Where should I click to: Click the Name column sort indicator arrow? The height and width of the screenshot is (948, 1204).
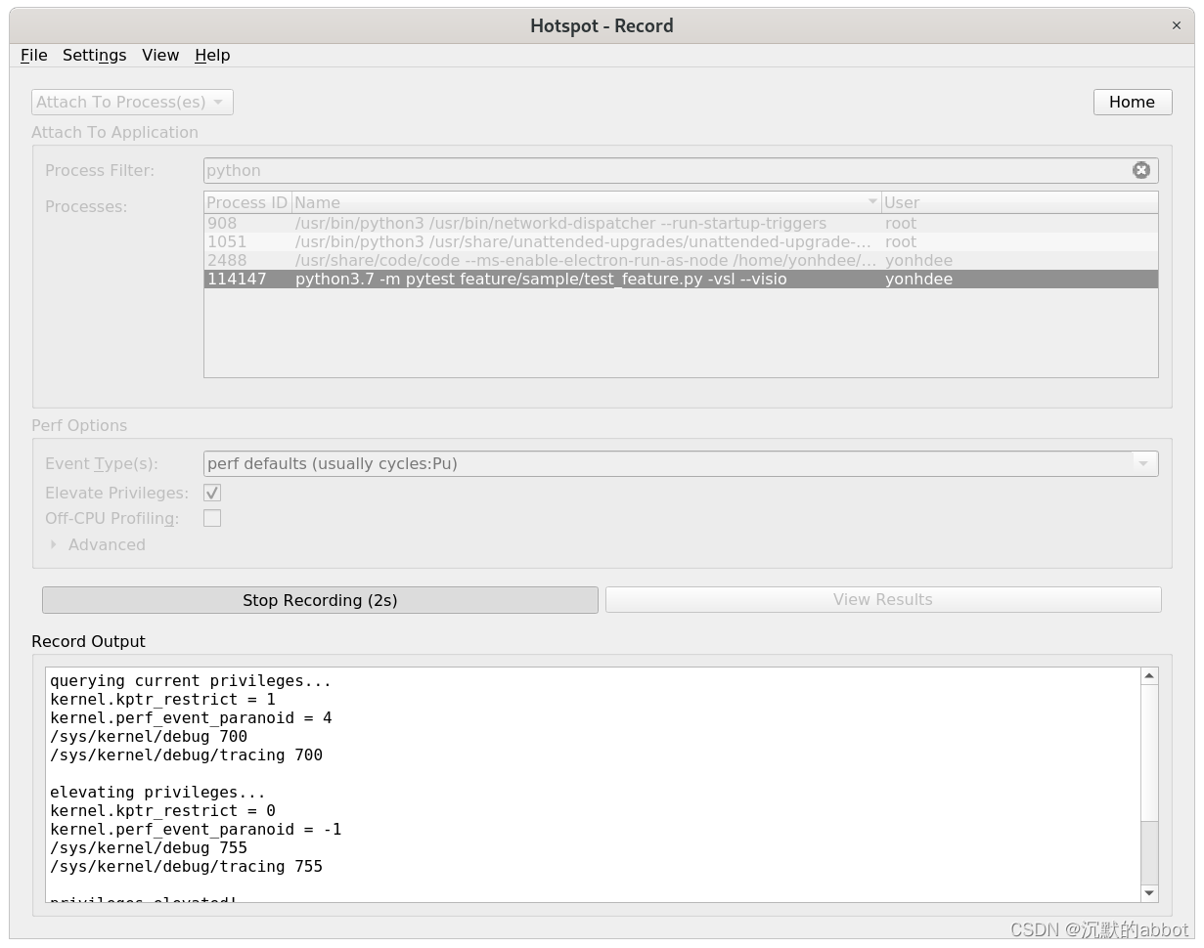[873, 201]
